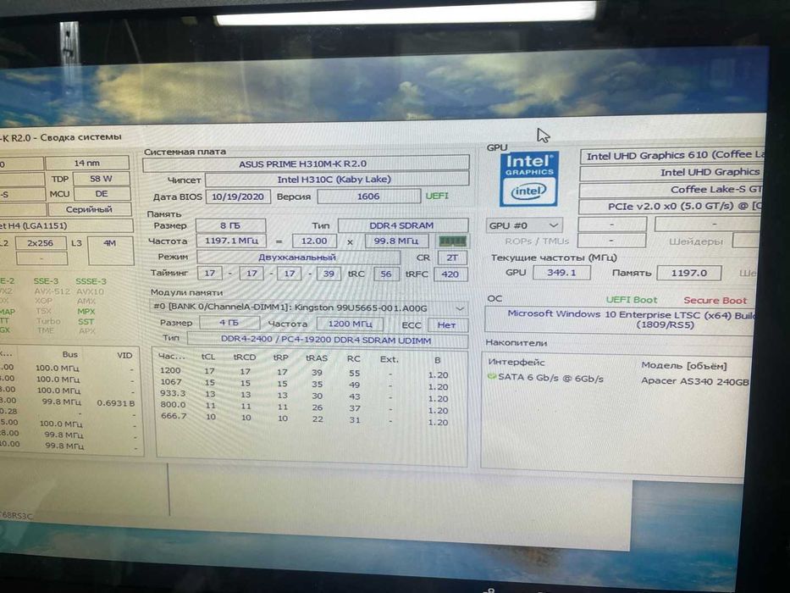The height and width of the screenshot is (593, 790).
Task: Click the Intel UHD Graphics 610 GPU name field
Action: click(x=673, y=155)
